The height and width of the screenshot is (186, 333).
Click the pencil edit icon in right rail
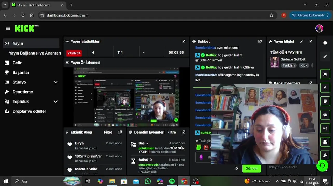tap(325, 56)
